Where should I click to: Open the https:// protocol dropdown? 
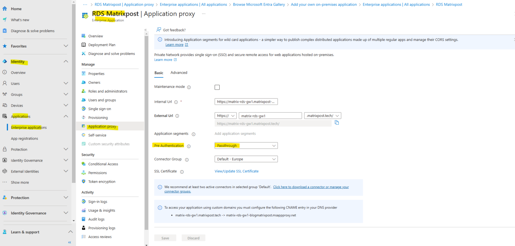coord(225,115)
